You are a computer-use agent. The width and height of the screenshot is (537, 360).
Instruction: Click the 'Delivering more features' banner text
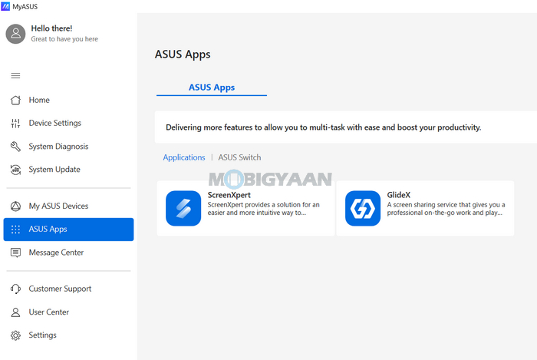323,127
